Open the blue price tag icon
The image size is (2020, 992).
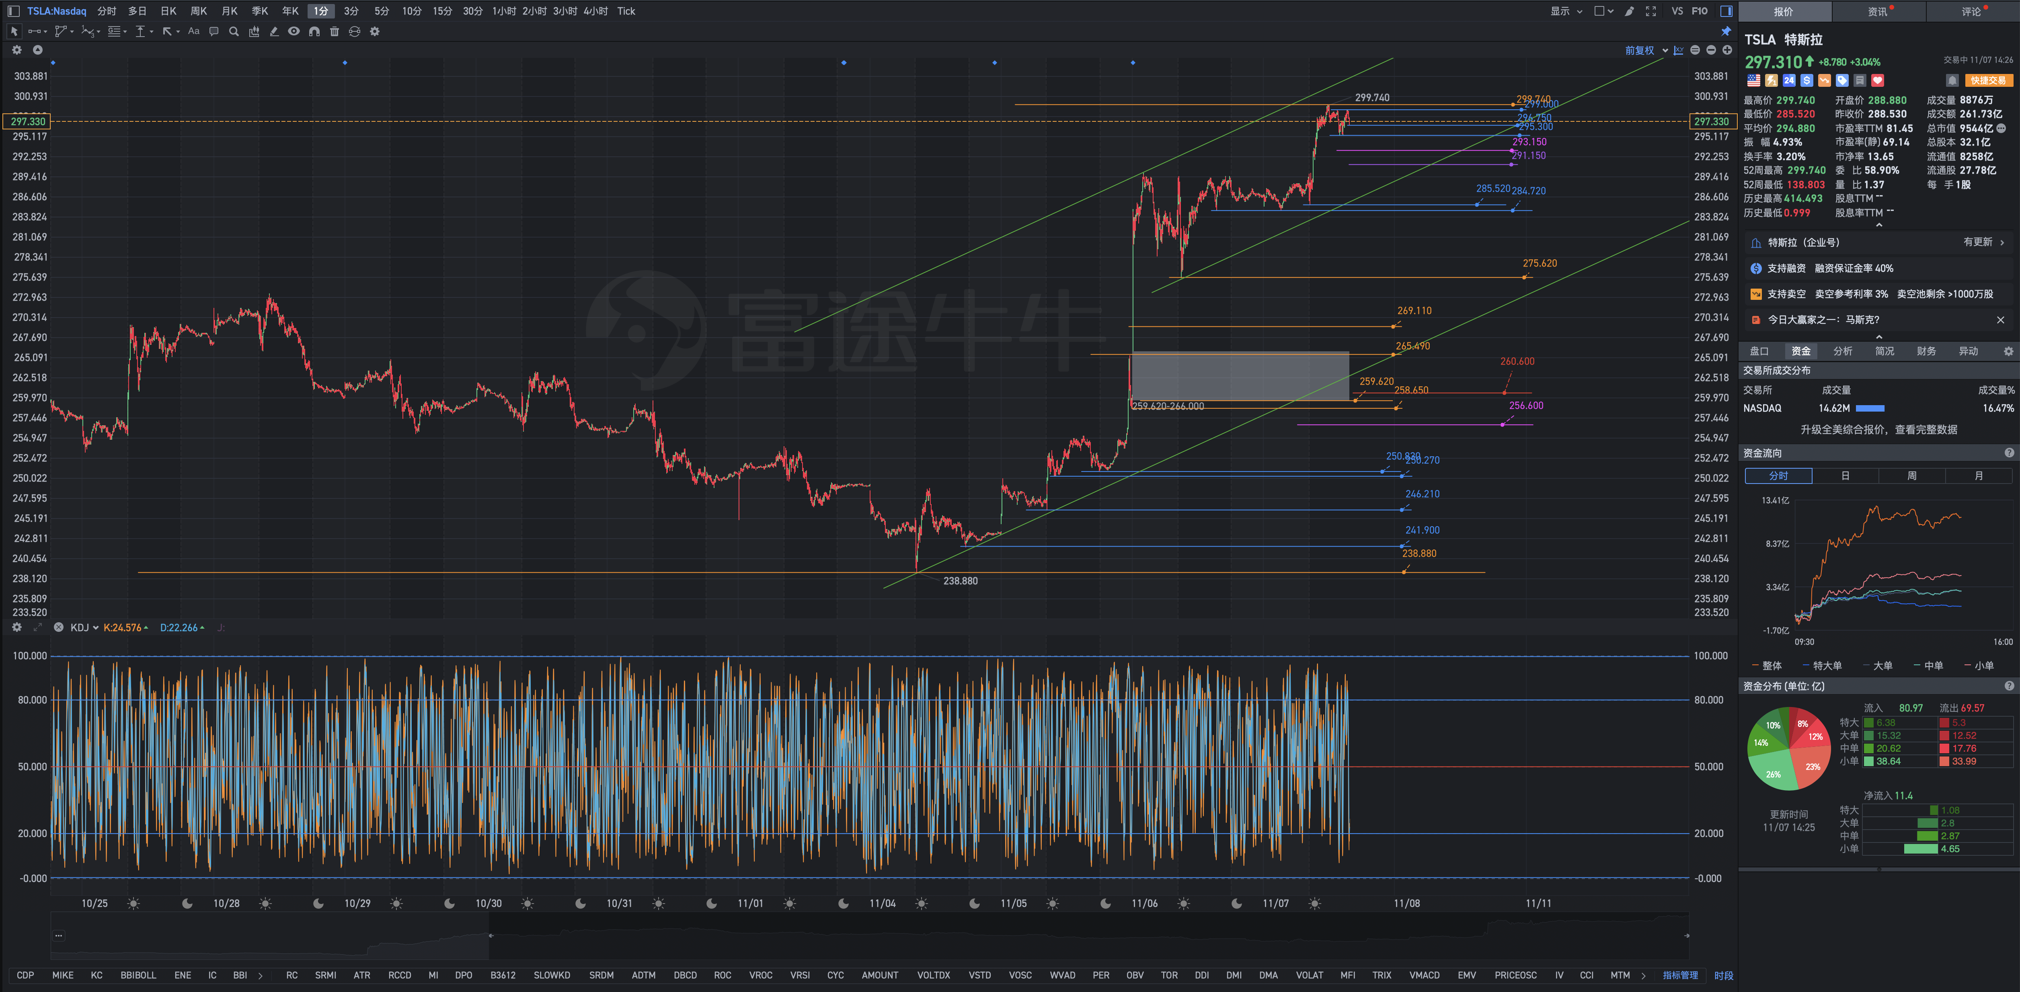[1842, 80]
